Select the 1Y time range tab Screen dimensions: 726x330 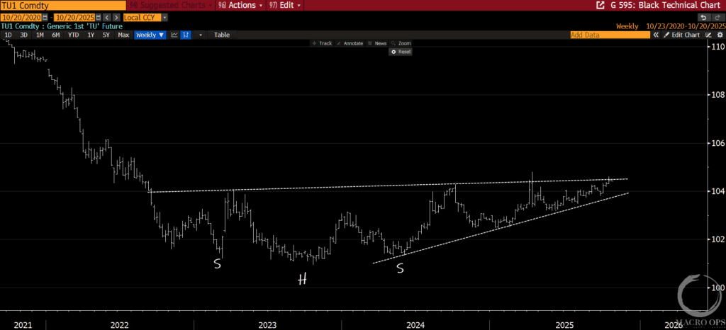coord(90,35)
